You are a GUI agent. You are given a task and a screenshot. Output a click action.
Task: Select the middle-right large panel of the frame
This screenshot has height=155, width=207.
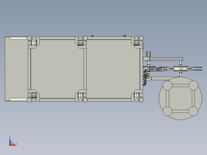click(x=113, y=69)
